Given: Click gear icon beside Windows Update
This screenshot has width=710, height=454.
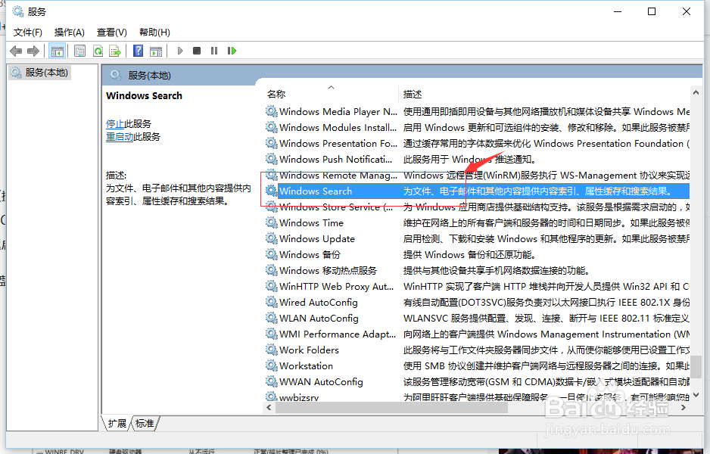Looking at the screenshot, I should [x=271, y=238].
